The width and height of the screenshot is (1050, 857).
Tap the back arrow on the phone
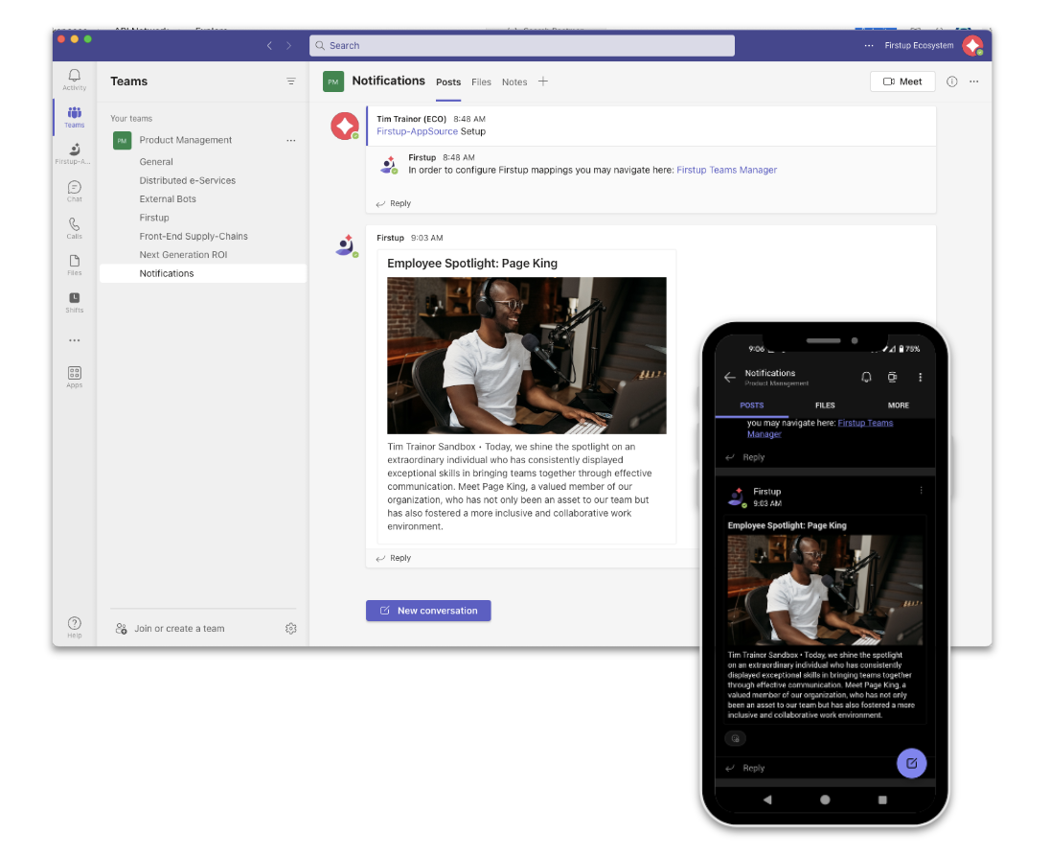click(730, 378)
